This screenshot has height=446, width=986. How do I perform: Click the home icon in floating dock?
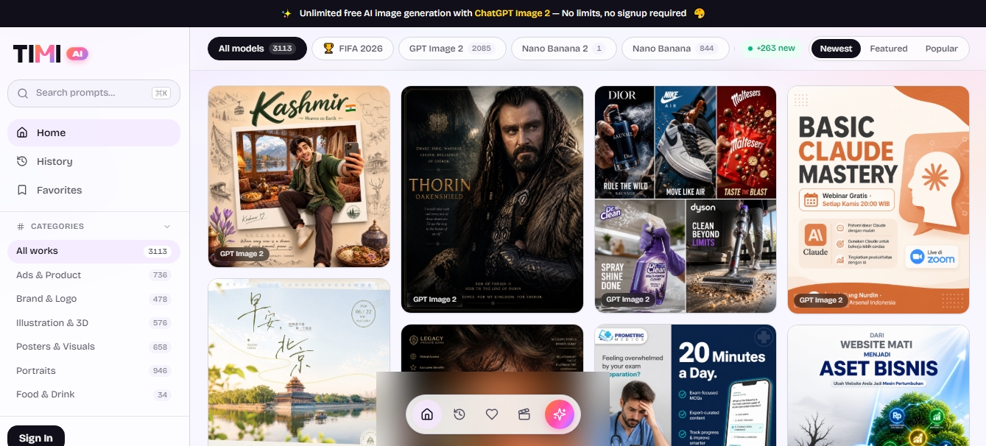tap(426, 414)
